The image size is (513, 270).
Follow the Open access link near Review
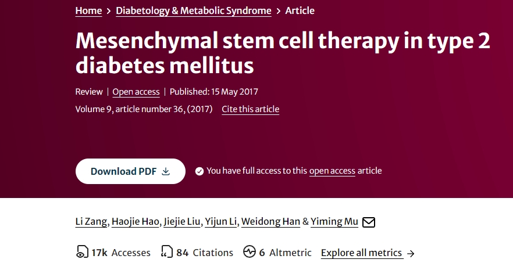tap(135, 92)
